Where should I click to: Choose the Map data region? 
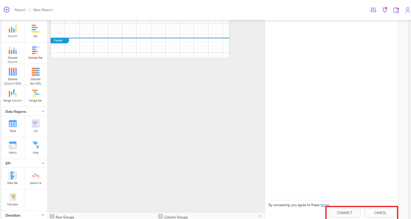35,148
